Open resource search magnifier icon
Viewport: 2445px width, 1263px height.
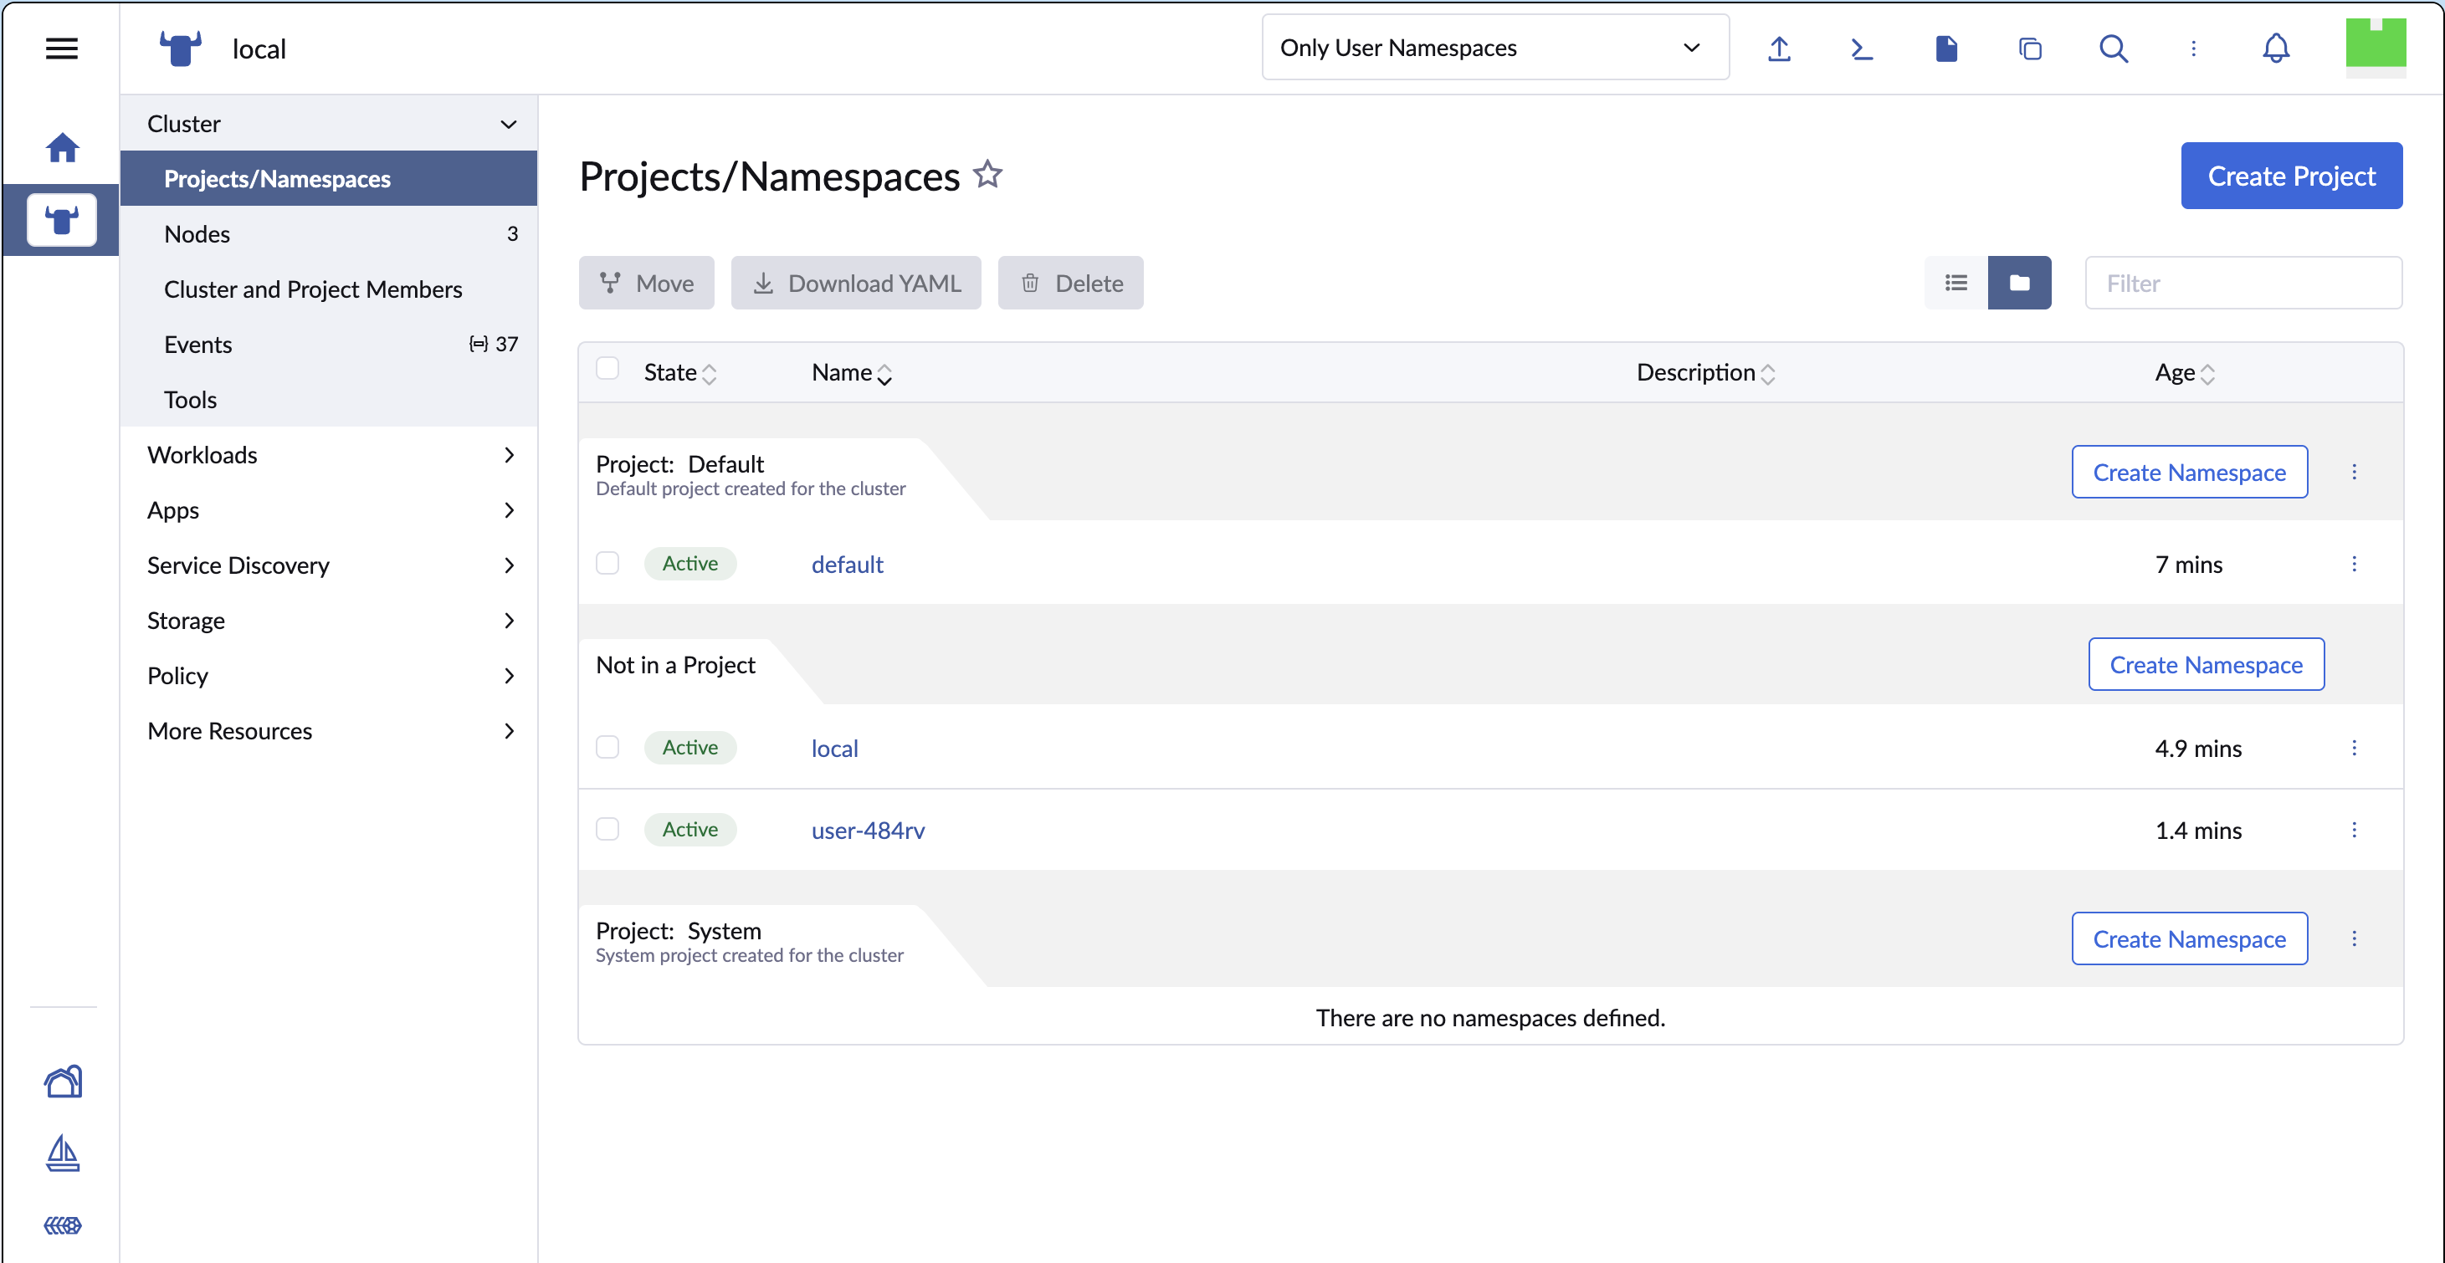click(2113, 49)
